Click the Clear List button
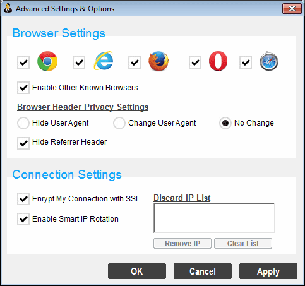The height and width of the screenshot is (286, 305). 243,244
